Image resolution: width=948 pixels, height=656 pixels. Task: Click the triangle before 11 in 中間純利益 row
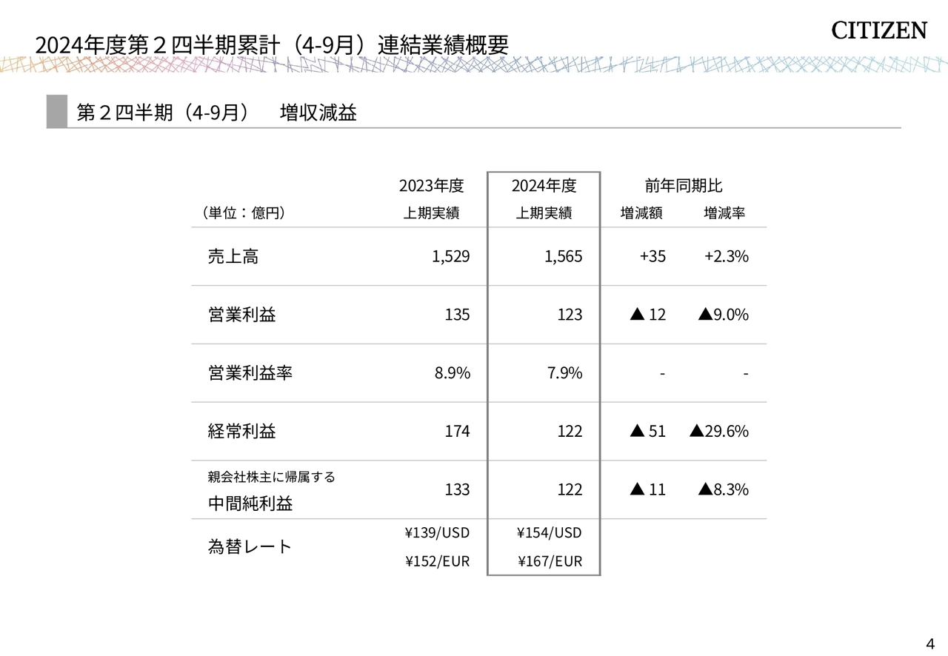tap(636, 489)
